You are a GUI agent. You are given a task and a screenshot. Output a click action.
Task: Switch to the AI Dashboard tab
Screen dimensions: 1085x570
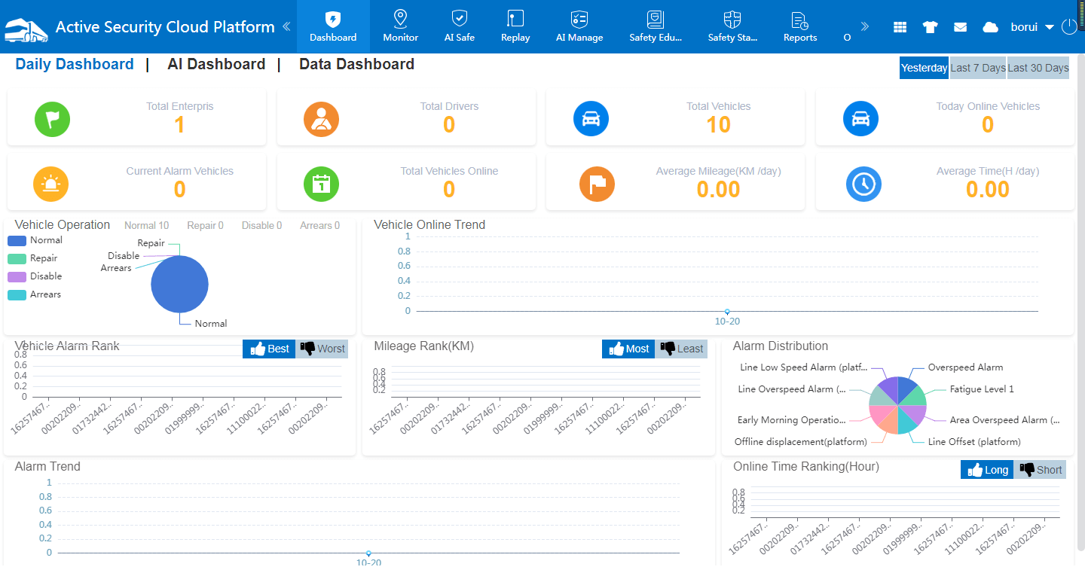coord(216,64)
